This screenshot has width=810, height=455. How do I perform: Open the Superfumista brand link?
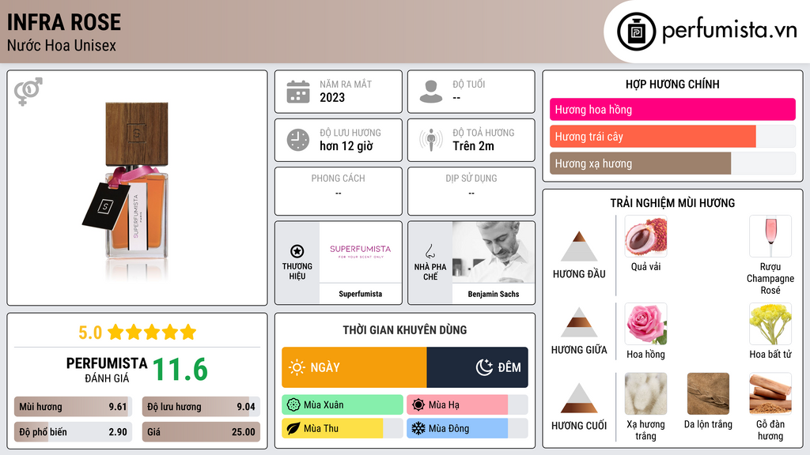(x=361, y=262)
